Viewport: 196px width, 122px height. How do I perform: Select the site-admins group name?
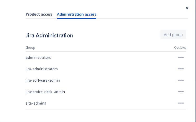click(36, 103)
